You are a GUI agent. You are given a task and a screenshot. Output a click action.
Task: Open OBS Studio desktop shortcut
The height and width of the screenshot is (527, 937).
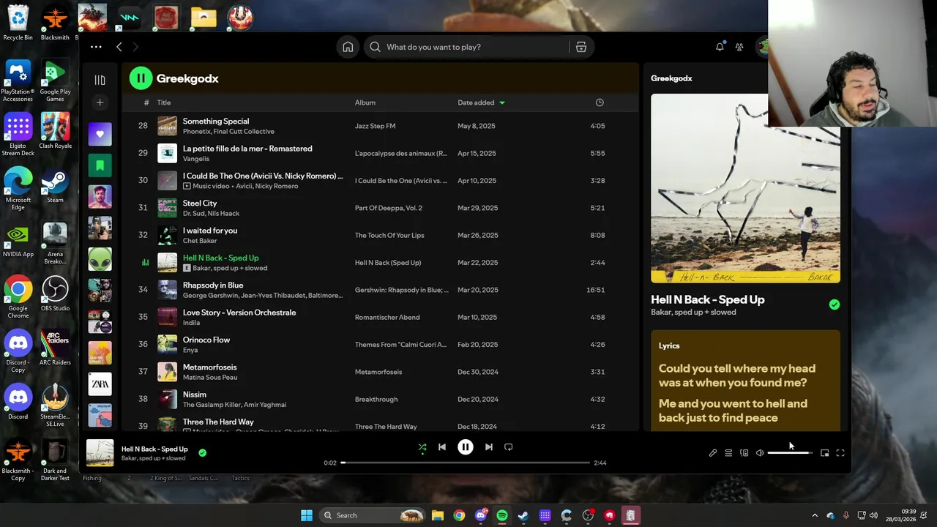click(55, 294)
